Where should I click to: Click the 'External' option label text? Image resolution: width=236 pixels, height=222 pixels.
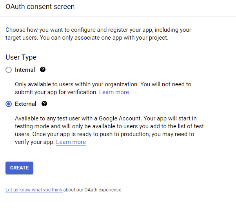pos(25,104)
